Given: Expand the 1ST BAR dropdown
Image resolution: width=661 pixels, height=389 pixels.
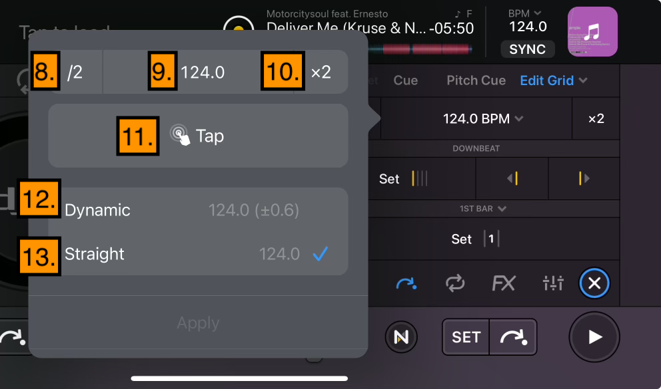Looking at the screenshot, I should click(x=482, y=209).
